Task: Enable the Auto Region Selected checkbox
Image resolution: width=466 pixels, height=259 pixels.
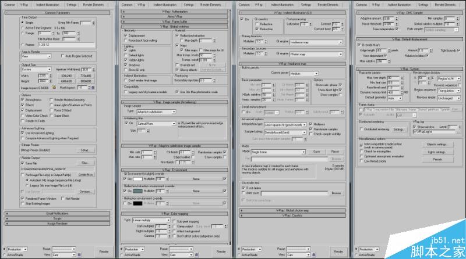Action: point(62,56)
